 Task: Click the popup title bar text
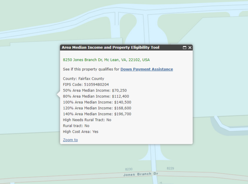pyautogui.click(x=110, y=47)
